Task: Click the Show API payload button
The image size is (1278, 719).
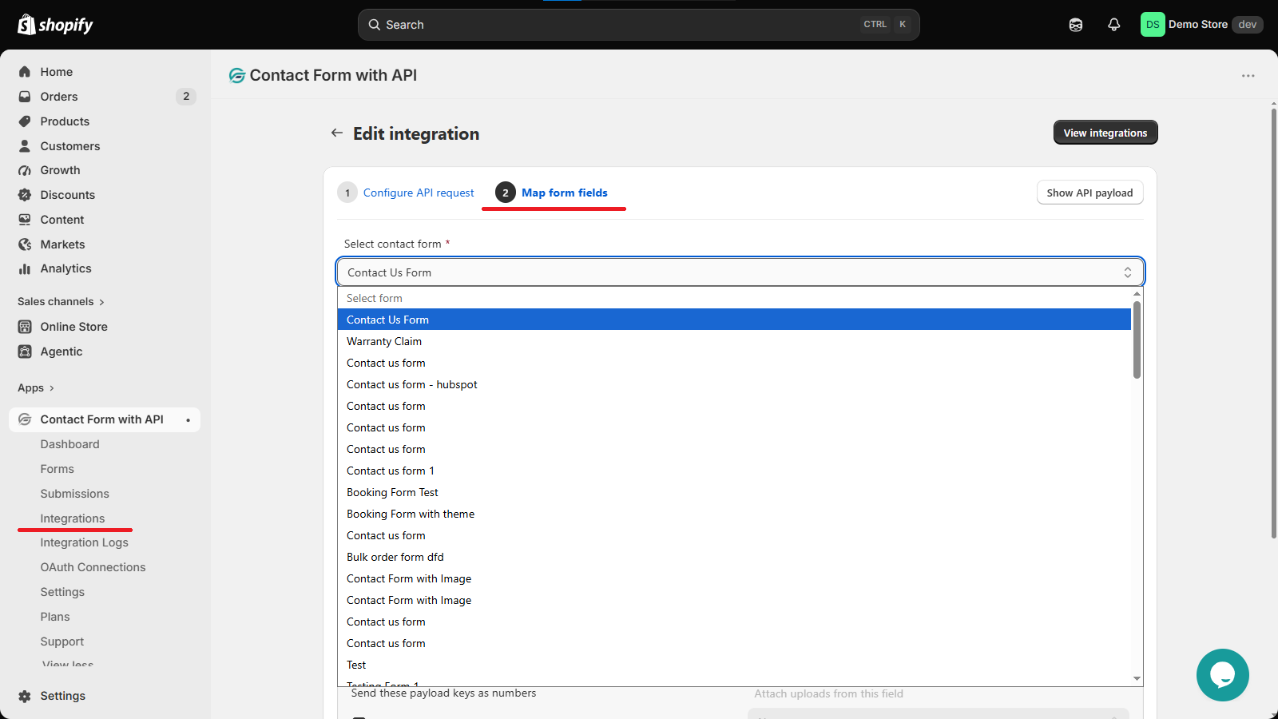Action: 1089,193
